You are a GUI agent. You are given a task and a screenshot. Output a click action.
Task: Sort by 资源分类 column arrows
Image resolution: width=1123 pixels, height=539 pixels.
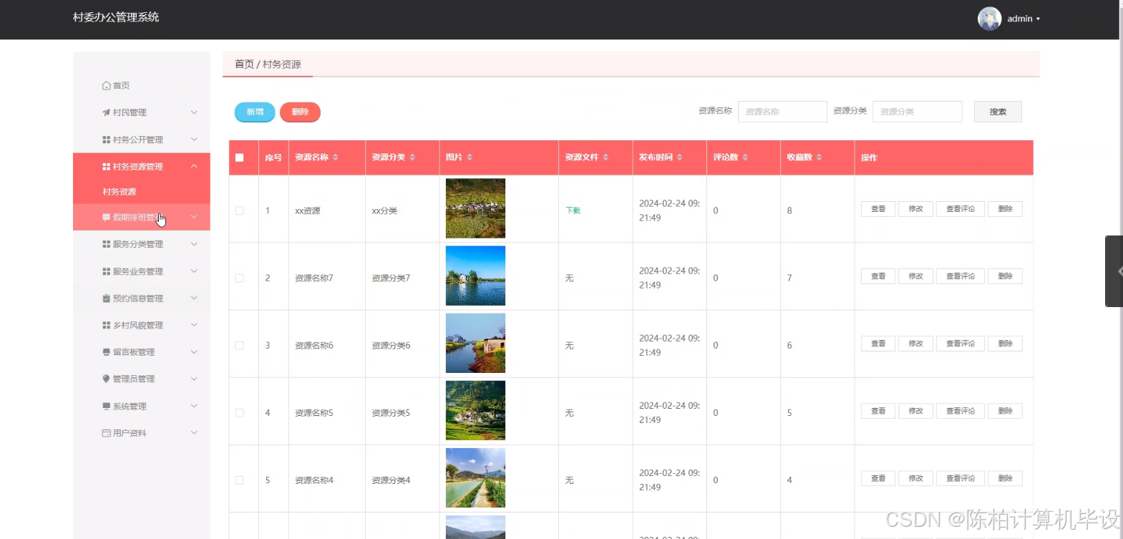(x=412, y=157)
